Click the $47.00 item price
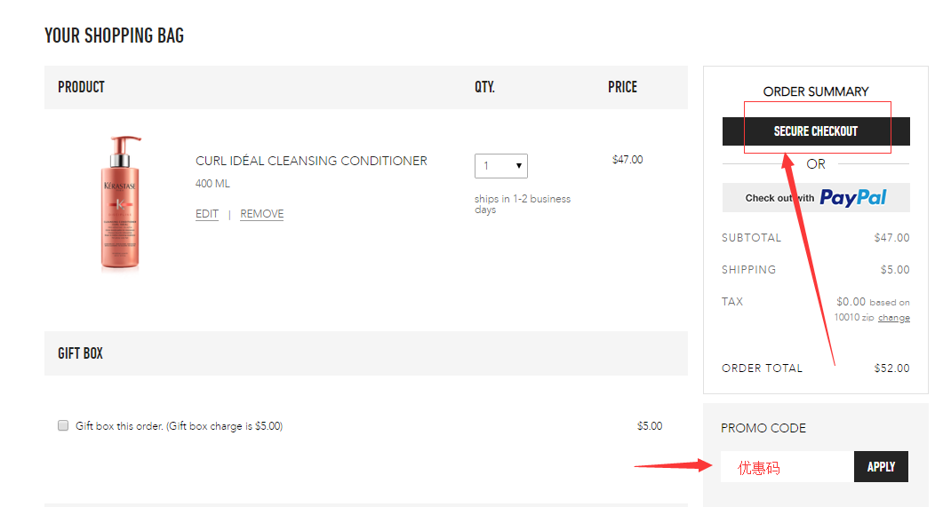Viewport: 943px width, 507px height. click(x=627, y=160)
